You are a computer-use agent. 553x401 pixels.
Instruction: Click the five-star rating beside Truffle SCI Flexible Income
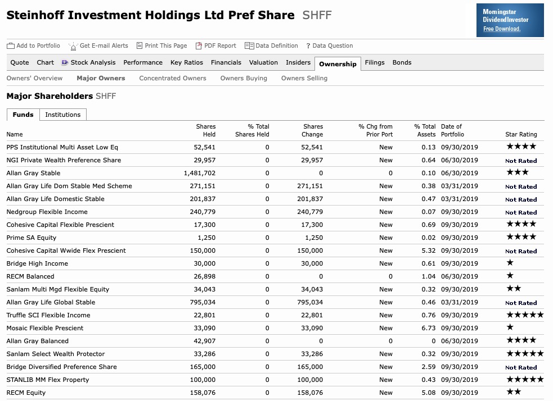pos(524,315)
